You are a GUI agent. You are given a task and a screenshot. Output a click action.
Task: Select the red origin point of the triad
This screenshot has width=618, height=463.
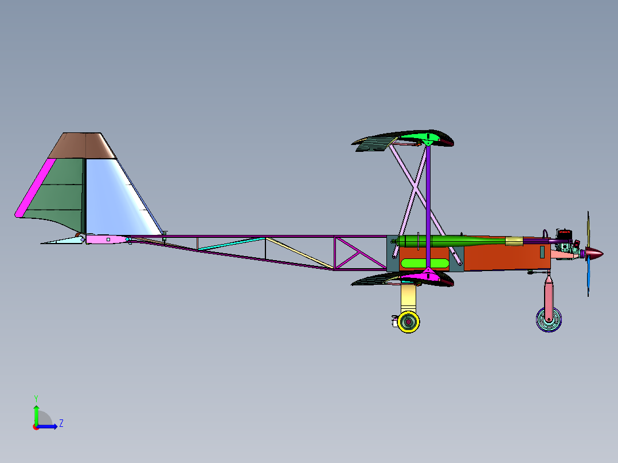click(x=36, y=427)
